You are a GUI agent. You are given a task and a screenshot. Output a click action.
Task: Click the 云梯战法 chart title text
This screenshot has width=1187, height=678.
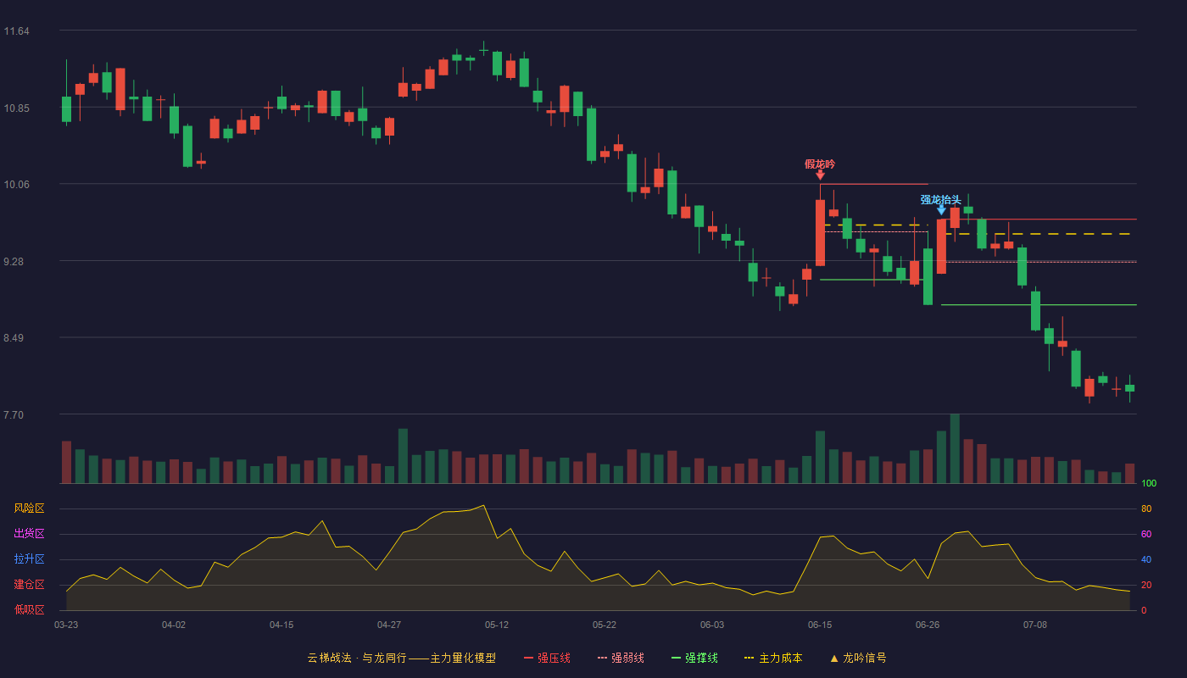click(x=329, y=658)
